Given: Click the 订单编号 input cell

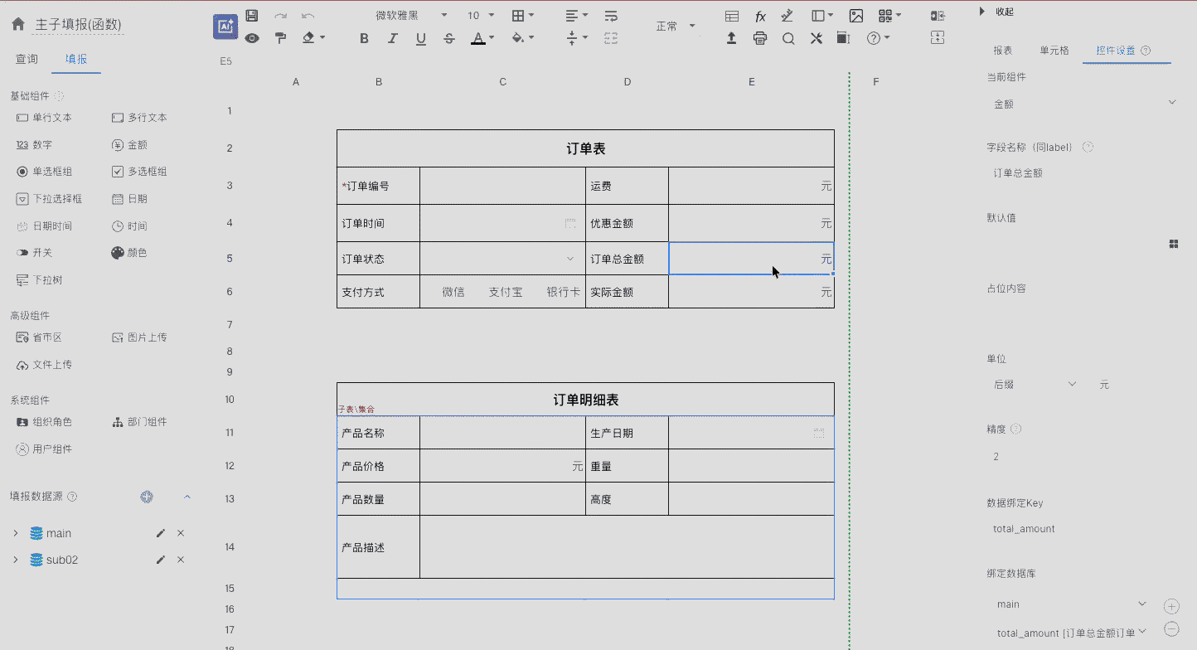Looking at the screenshot, I should click(502, 187).
